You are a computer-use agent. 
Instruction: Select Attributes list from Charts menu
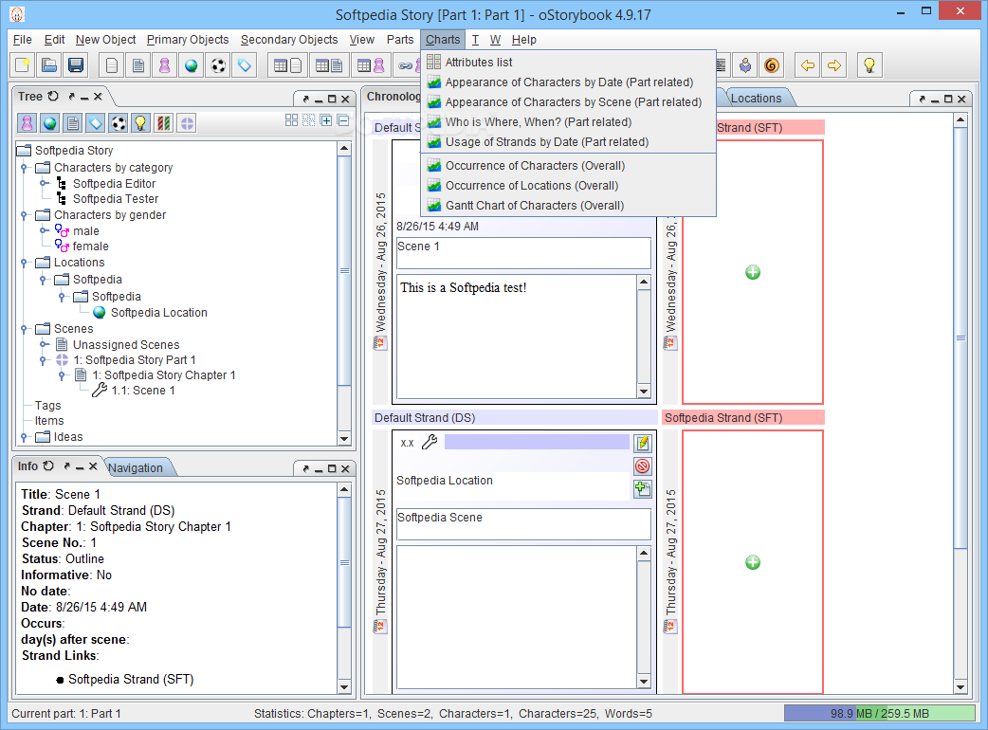pos(568,63)
